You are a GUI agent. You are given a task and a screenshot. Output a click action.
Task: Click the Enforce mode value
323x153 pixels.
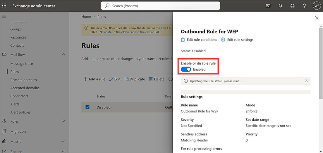point(252,111)
